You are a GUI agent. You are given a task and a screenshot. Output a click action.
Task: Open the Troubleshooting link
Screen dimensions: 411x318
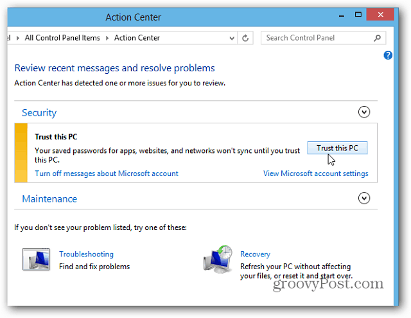coord(86,254)
